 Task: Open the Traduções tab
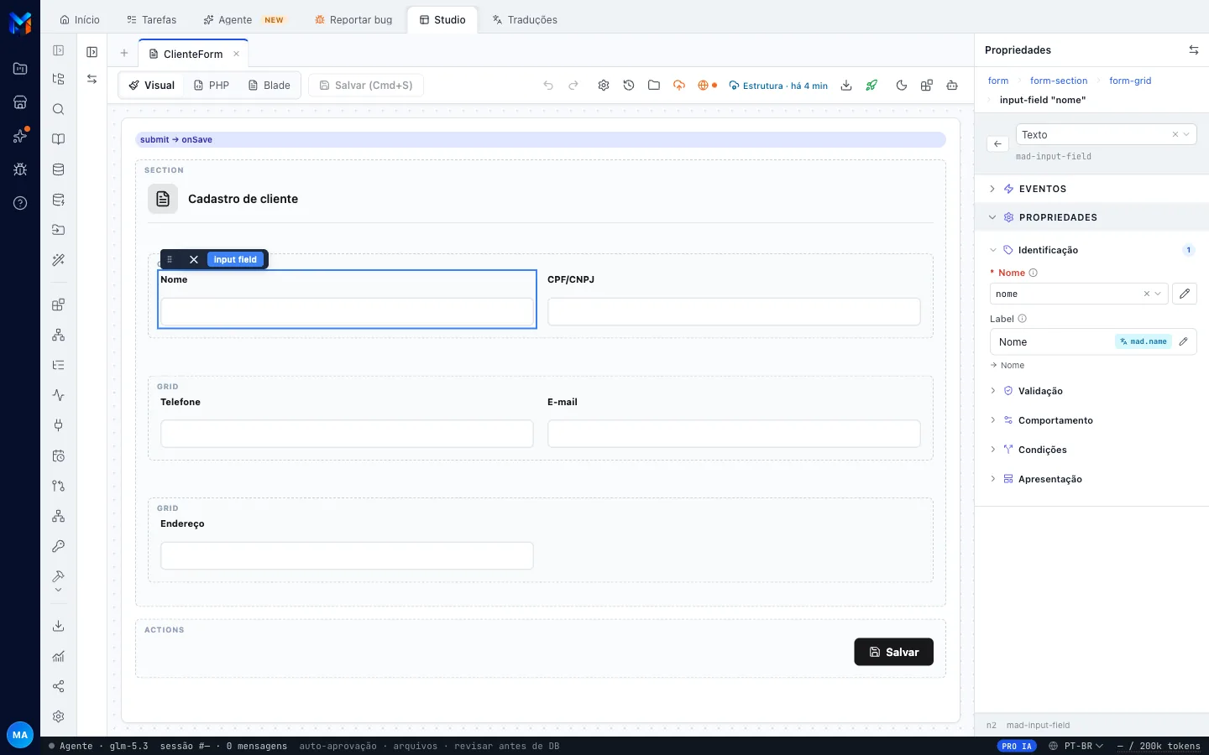[525, 19]
